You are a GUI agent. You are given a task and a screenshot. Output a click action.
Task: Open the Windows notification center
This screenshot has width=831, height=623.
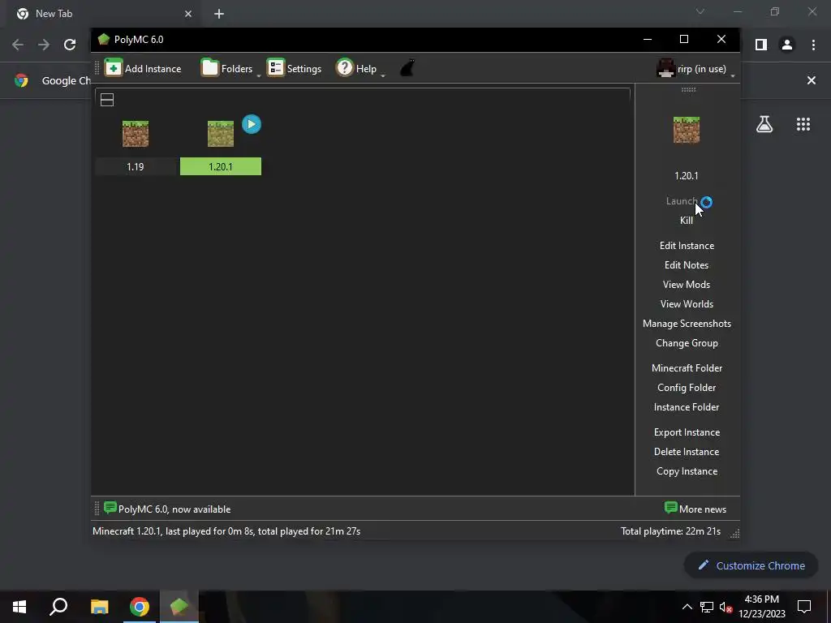click(x=804, y=607)
